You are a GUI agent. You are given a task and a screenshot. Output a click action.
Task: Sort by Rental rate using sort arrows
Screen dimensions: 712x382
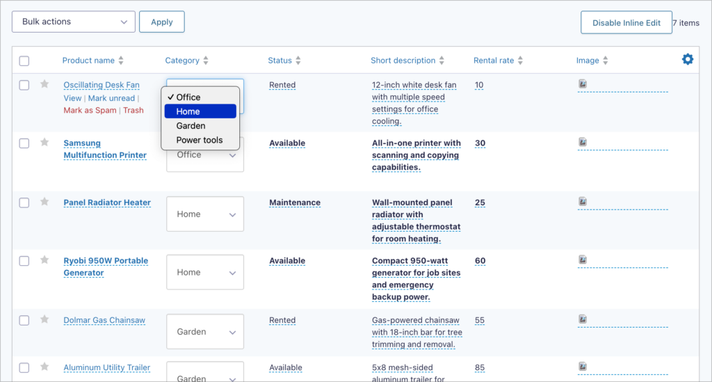[520, 61]
